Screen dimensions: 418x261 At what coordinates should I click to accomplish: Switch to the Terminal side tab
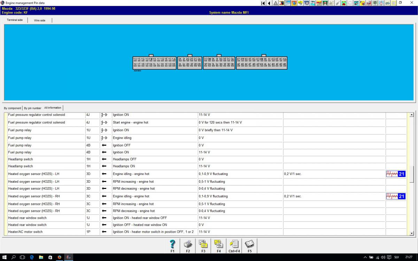point(15,20)
